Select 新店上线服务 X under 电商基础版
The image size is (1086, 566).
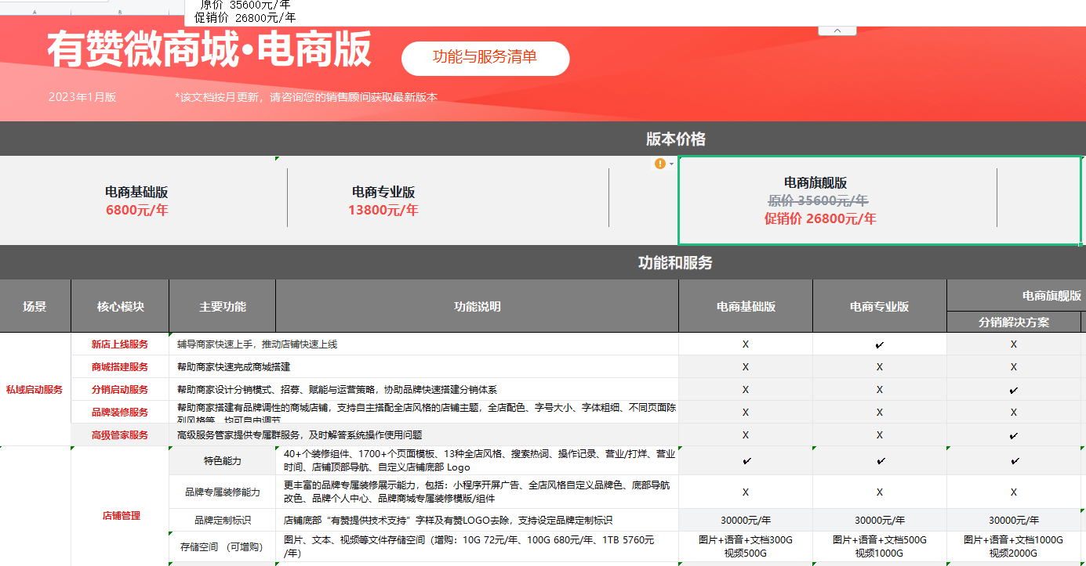coord(746,344)
